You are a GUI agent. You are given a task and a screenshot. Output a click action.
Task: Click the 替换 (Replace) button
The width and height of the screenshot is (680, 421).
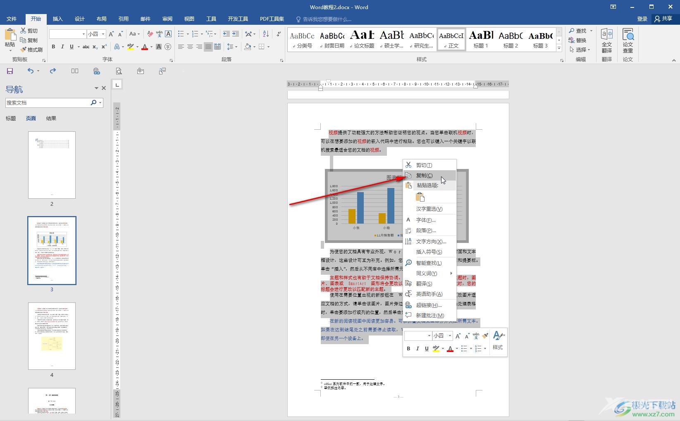pos(577,40)
